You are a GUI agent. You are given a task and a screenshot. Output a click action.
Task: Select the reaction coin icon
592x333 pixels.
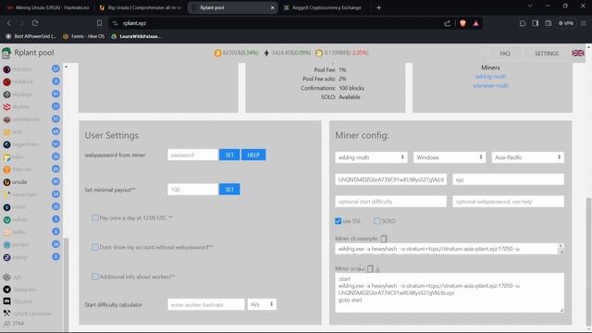[x=6, y=69]
